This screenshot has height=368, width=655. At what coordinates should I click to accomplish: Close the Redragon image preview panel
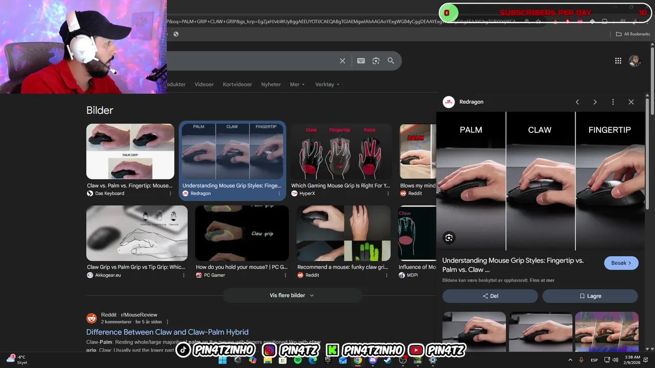pyautogui.click(x=631, y=102)
